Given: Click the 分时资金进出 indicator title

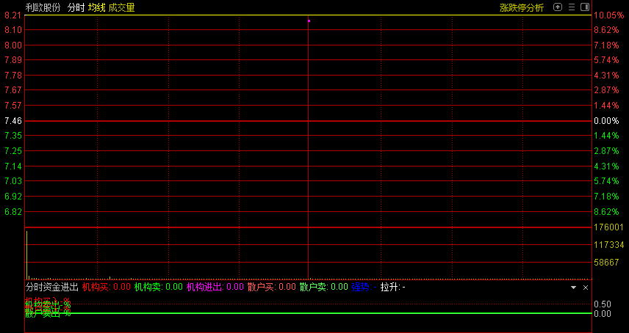Looking at the screenshot, I should pyautogui.click(x=51, y=287).
